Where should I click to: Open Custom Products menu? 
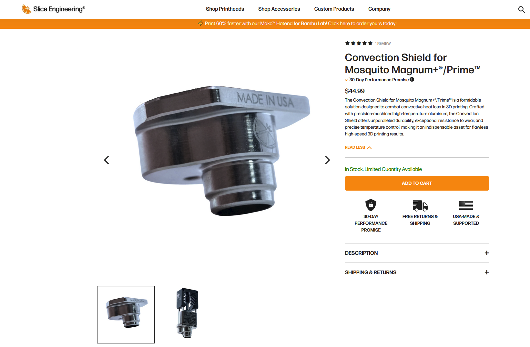[334, 9]
